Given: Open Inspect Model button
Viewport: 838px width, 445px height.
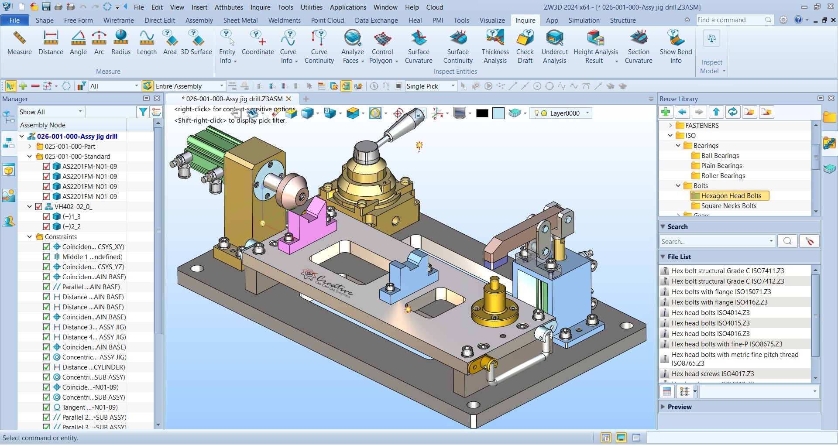Looking at the screenshot, I should pyautogui.click(x=712, y=52).
